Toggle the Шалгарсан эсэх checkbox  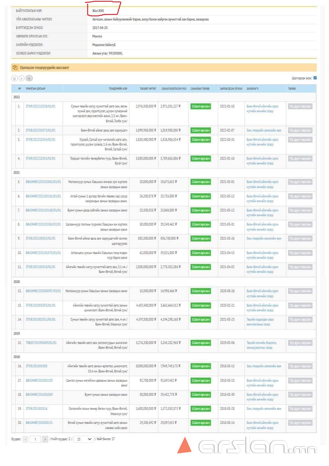[x=315, y=78]
